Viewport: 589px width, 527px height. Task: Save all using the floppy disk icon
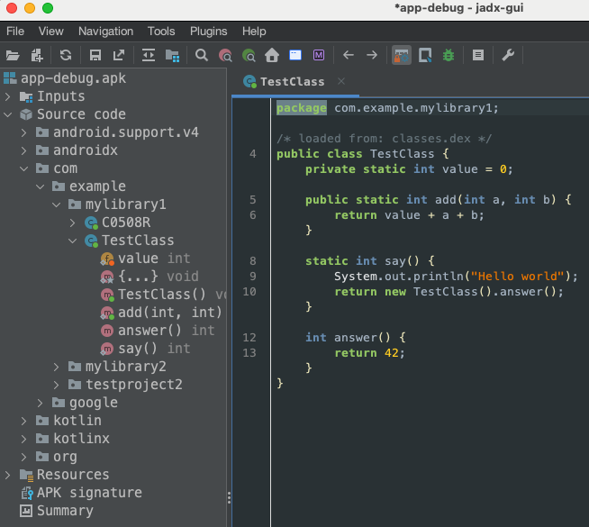95,56
